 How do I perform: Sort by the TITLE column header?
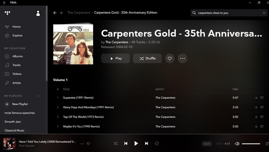66,89
